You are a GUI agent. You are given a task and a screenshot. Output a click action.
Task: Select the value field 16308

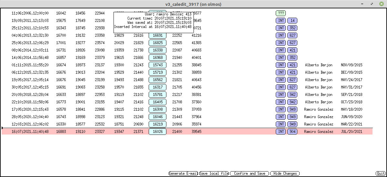[158, 109]
